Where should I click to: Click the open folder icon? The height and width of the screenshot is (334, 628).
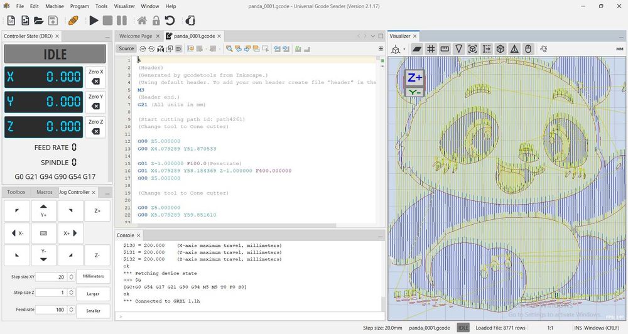tap(39, 21)
